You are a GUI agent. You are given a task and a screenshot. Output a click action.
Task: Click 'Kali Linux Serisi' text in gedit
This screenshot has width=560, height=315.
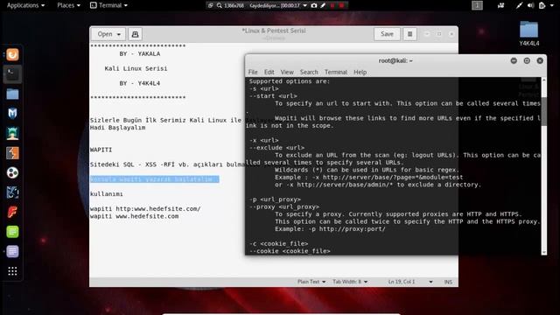[x=136, y=68]
